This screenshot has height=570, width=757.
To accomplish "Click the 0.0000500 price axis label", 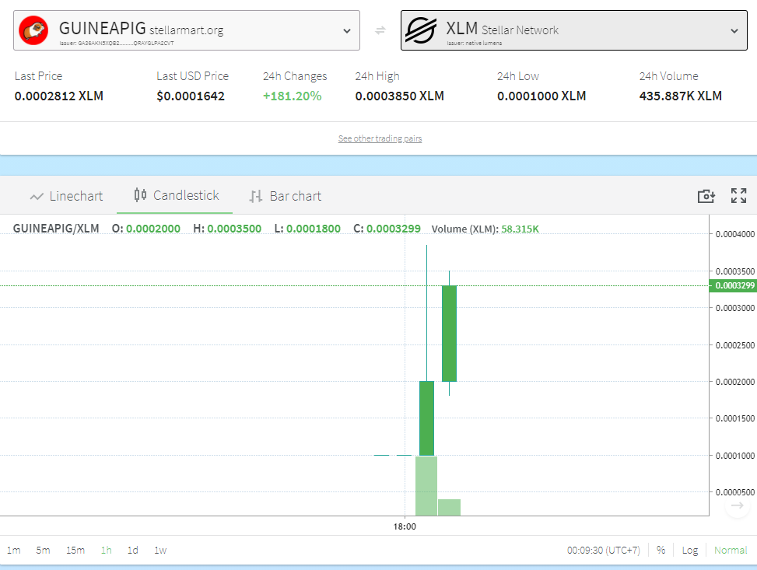I will click(x=734, y=492).
